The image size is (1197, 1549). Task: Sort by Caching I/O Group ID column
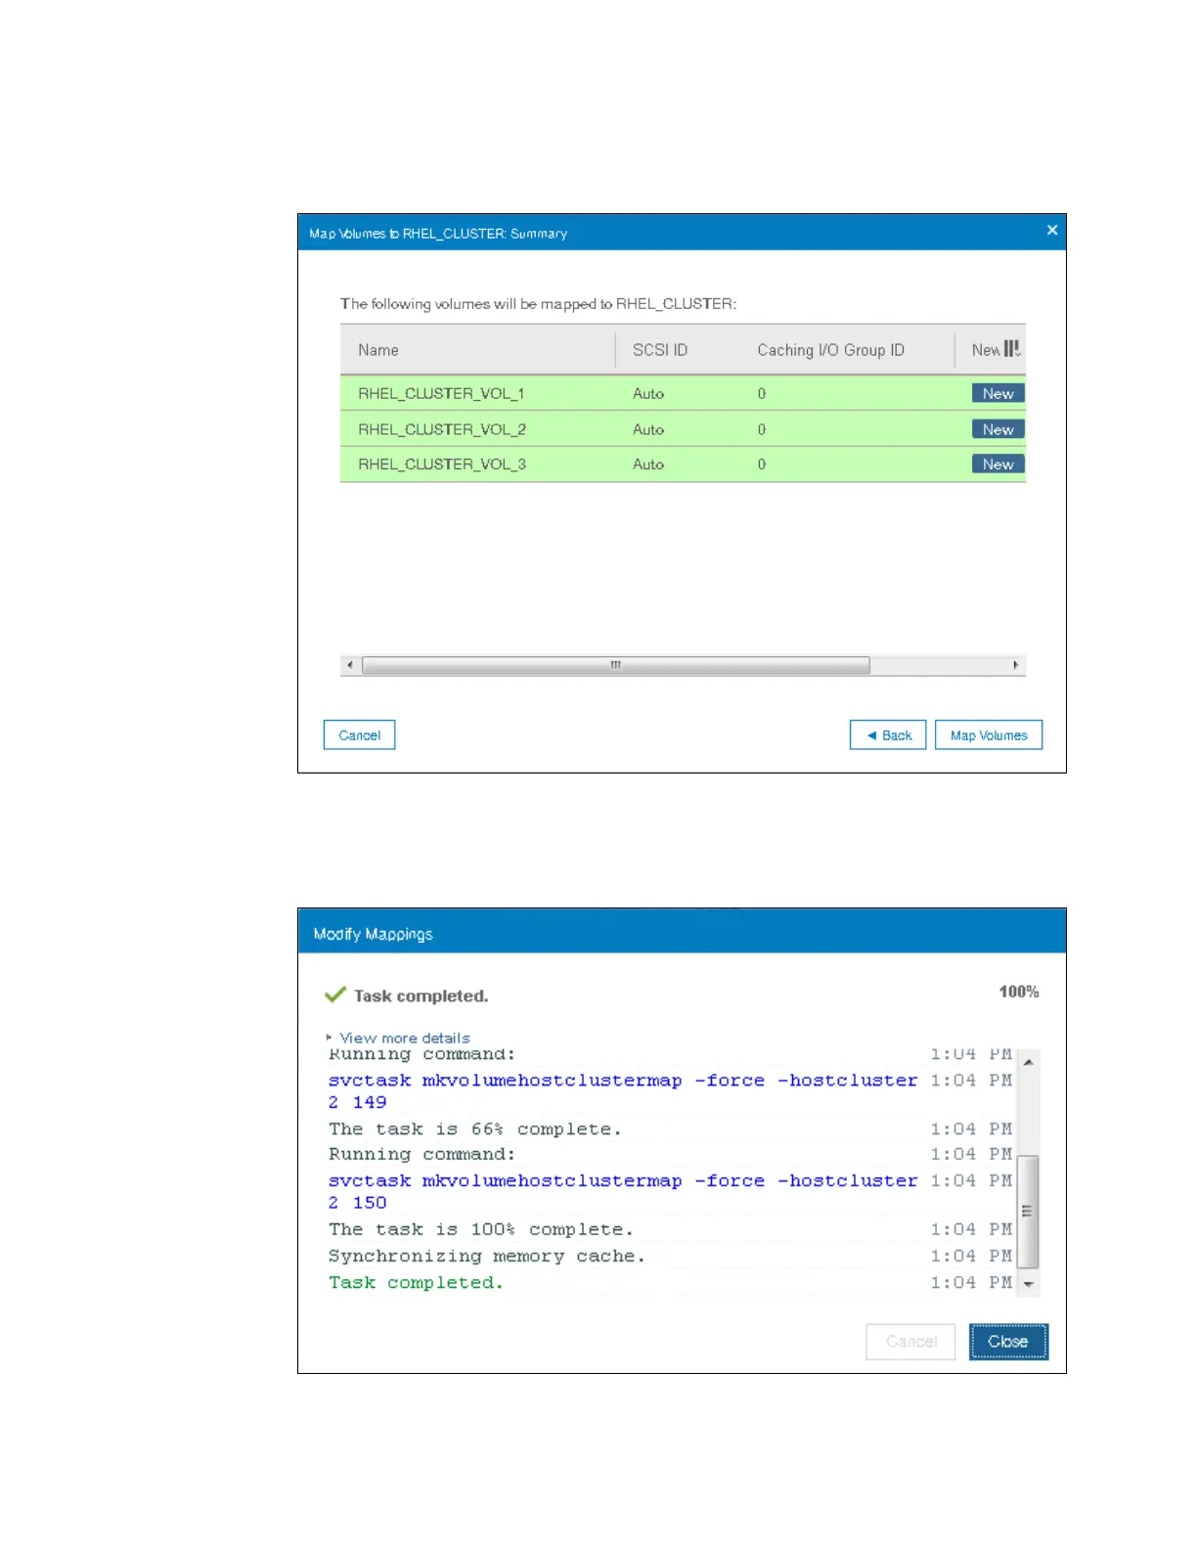coord(830,350)
